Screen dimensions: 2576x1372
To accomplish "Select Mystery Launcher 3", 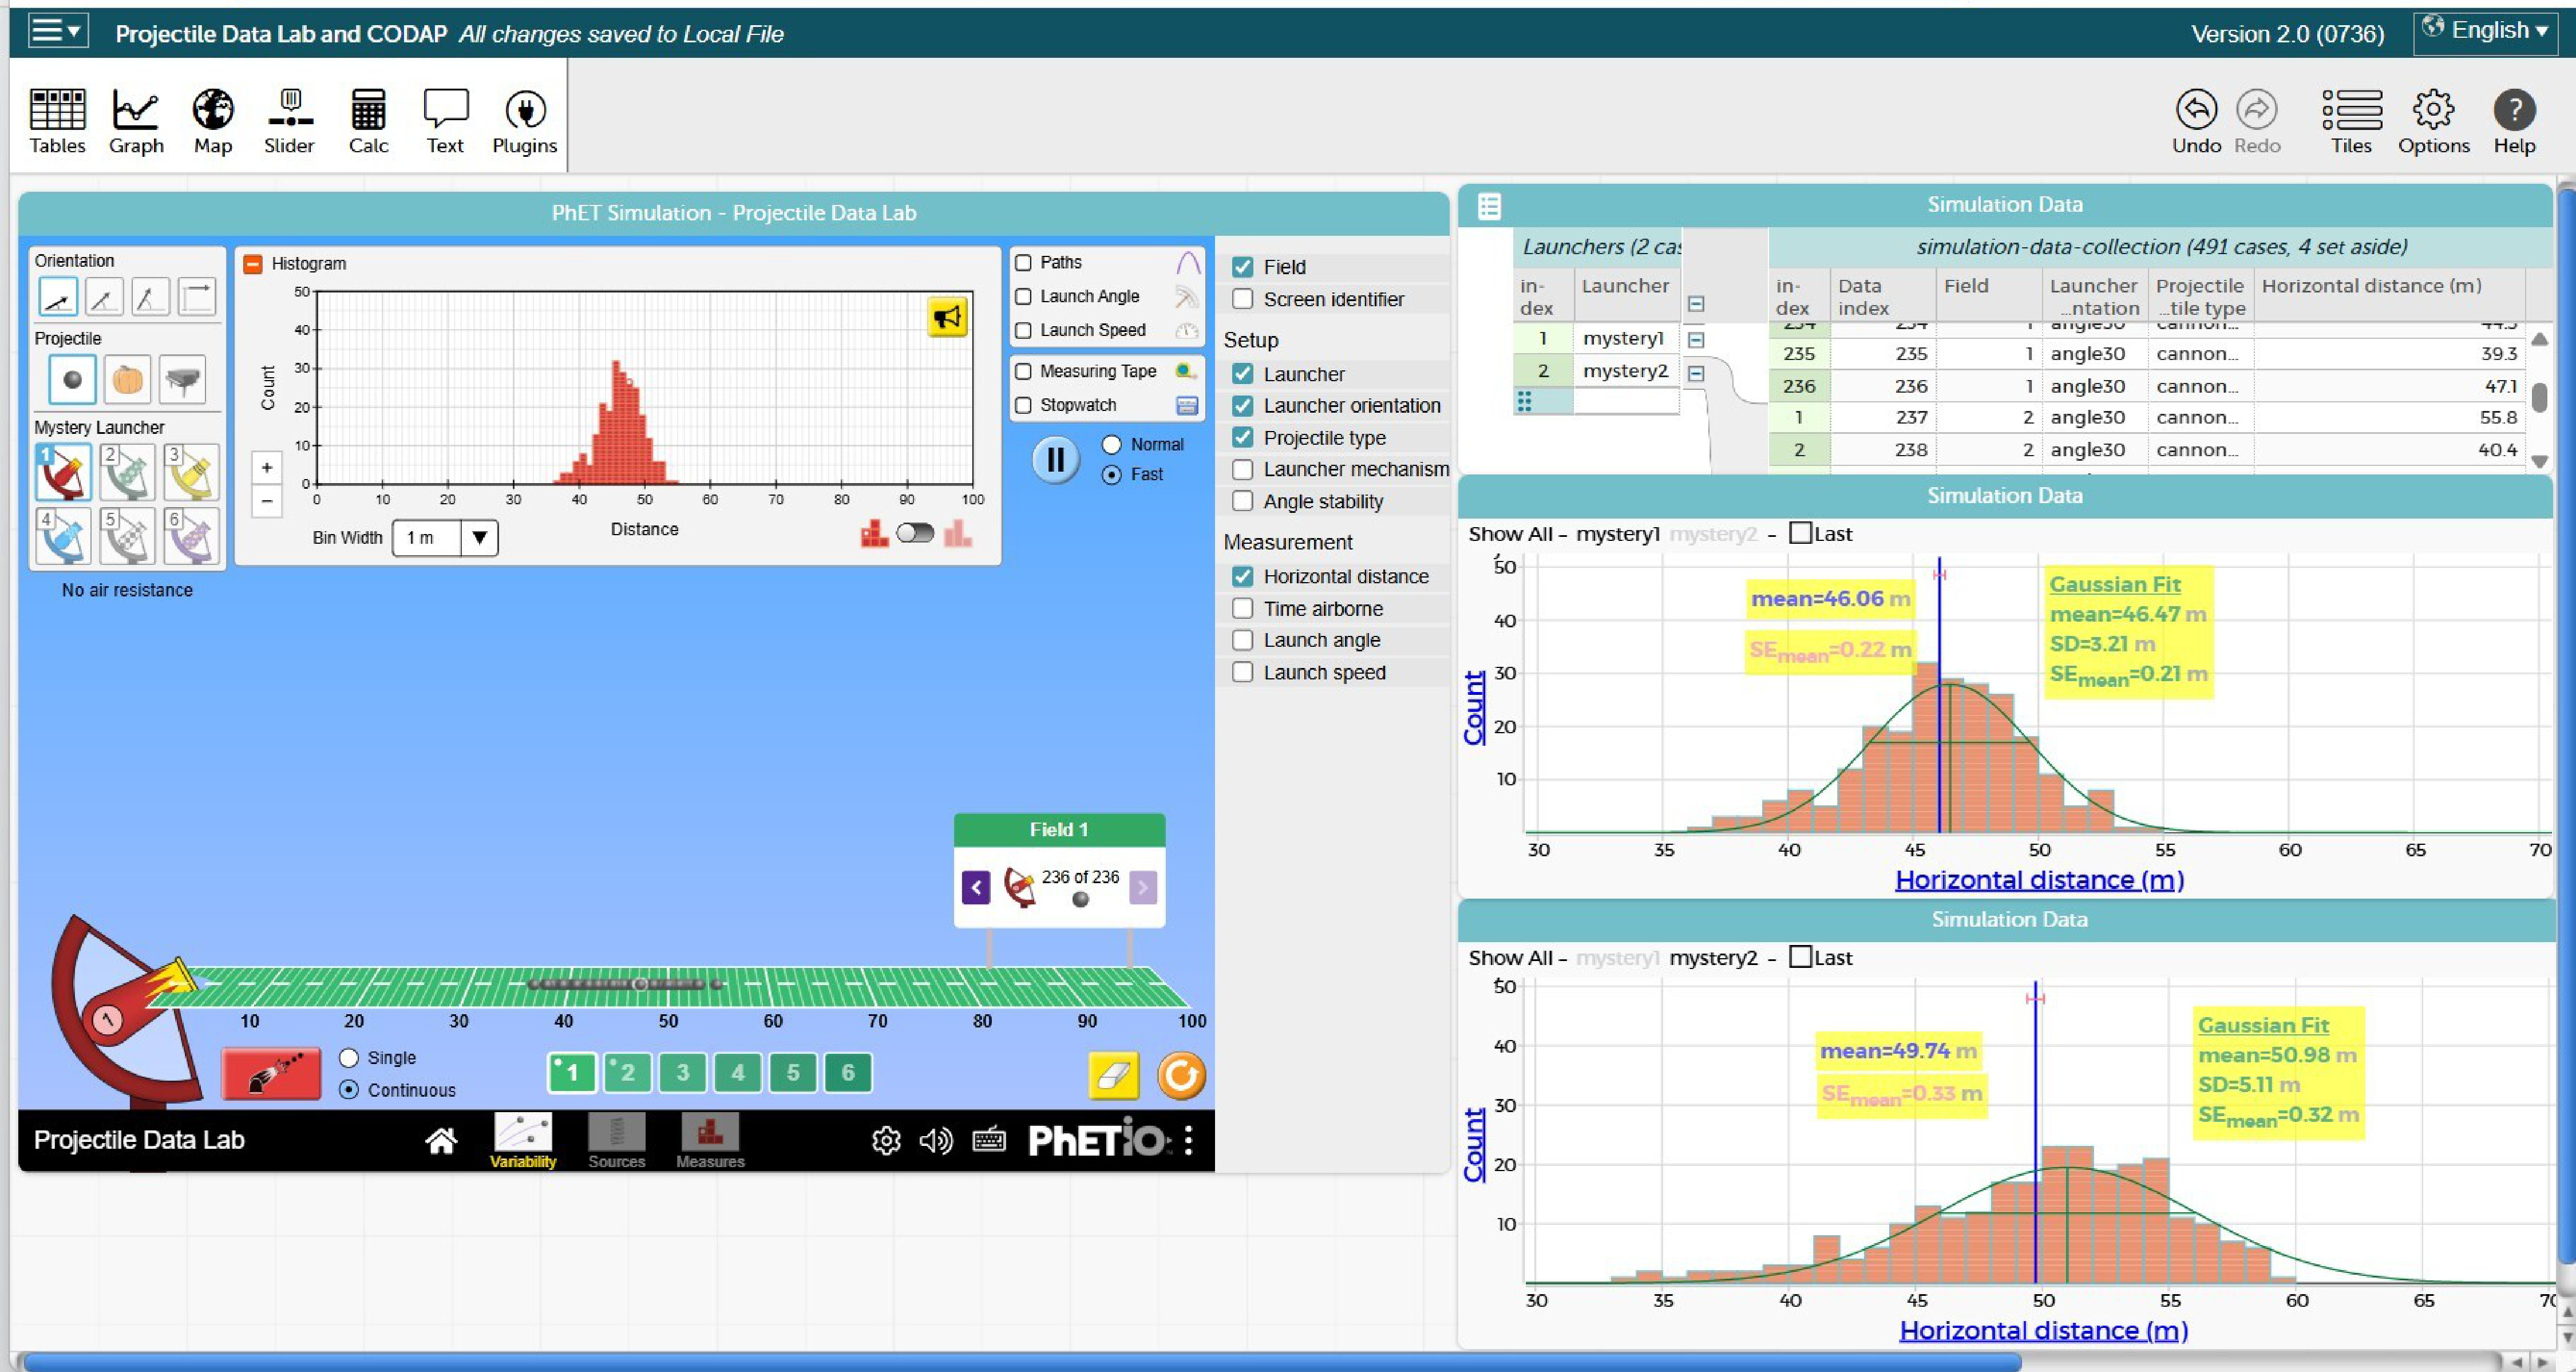I will [190, 473].
